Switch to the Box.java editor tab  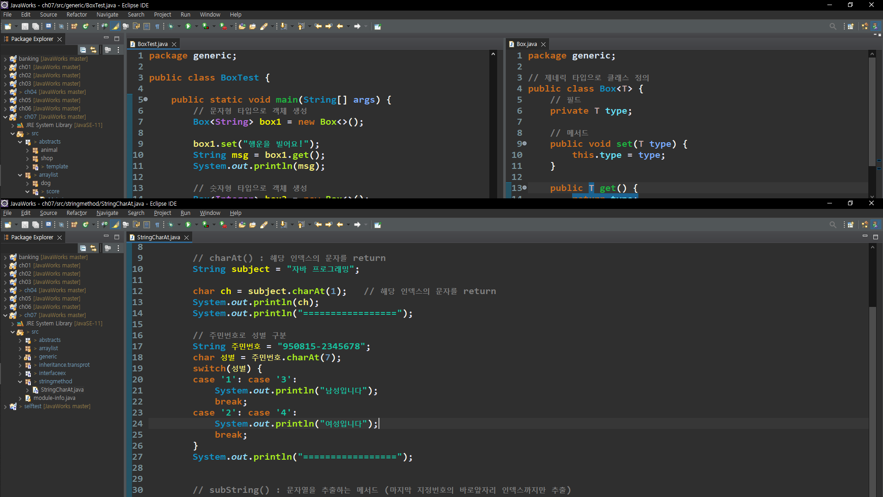click(x=526, y=44)
